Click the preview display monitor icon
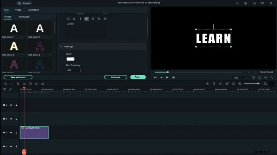Image resolution: width=277 pixels, height=155 pixels. pyautogui.click(x=253, y=77)
